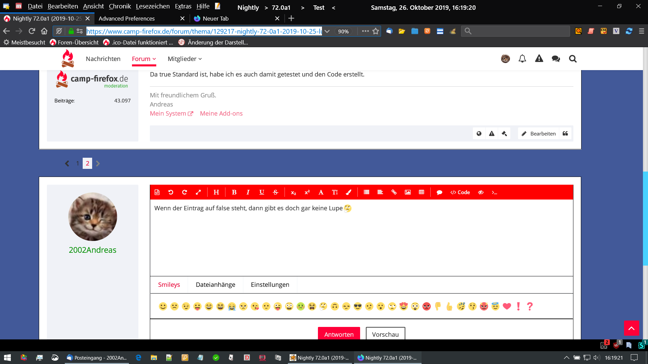Insert an image into the reply

pyautogui.click(x=408, y=192)
